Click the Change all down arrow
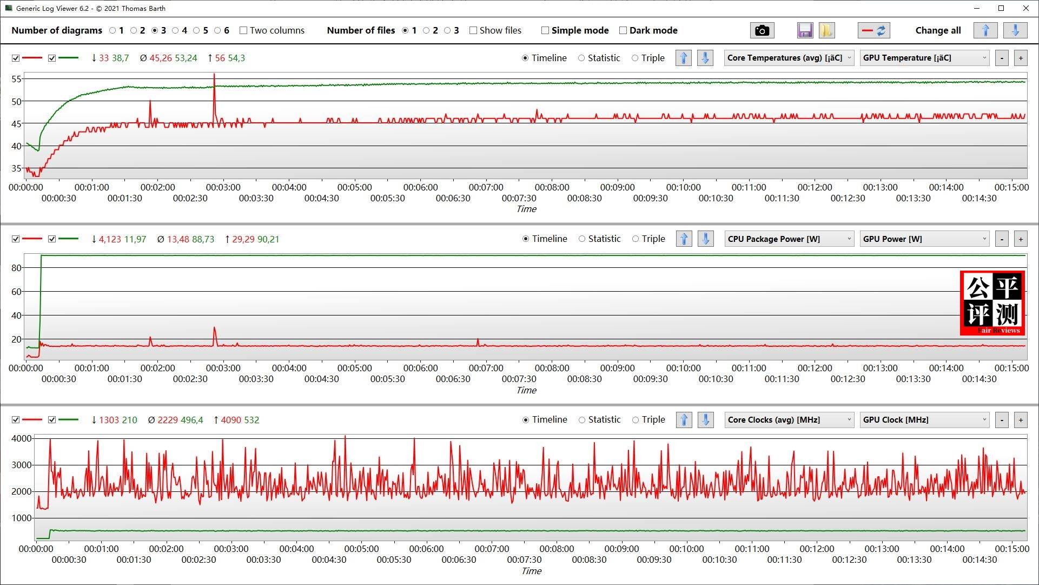This screenshot has height=585, width=1039. 1015,30
